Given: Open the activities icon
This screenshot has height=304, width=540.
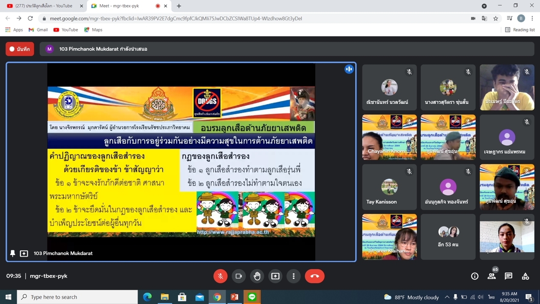Looking at the screenshot, I should coord(526,276).
